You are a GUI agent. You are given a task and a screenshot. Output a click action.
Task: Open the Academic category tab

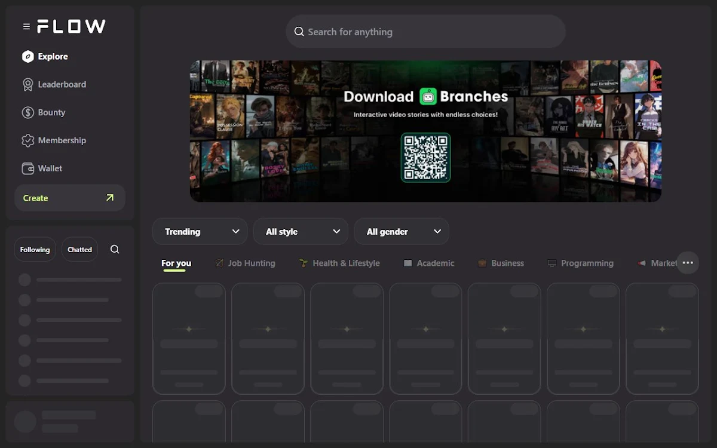point(429,263)
